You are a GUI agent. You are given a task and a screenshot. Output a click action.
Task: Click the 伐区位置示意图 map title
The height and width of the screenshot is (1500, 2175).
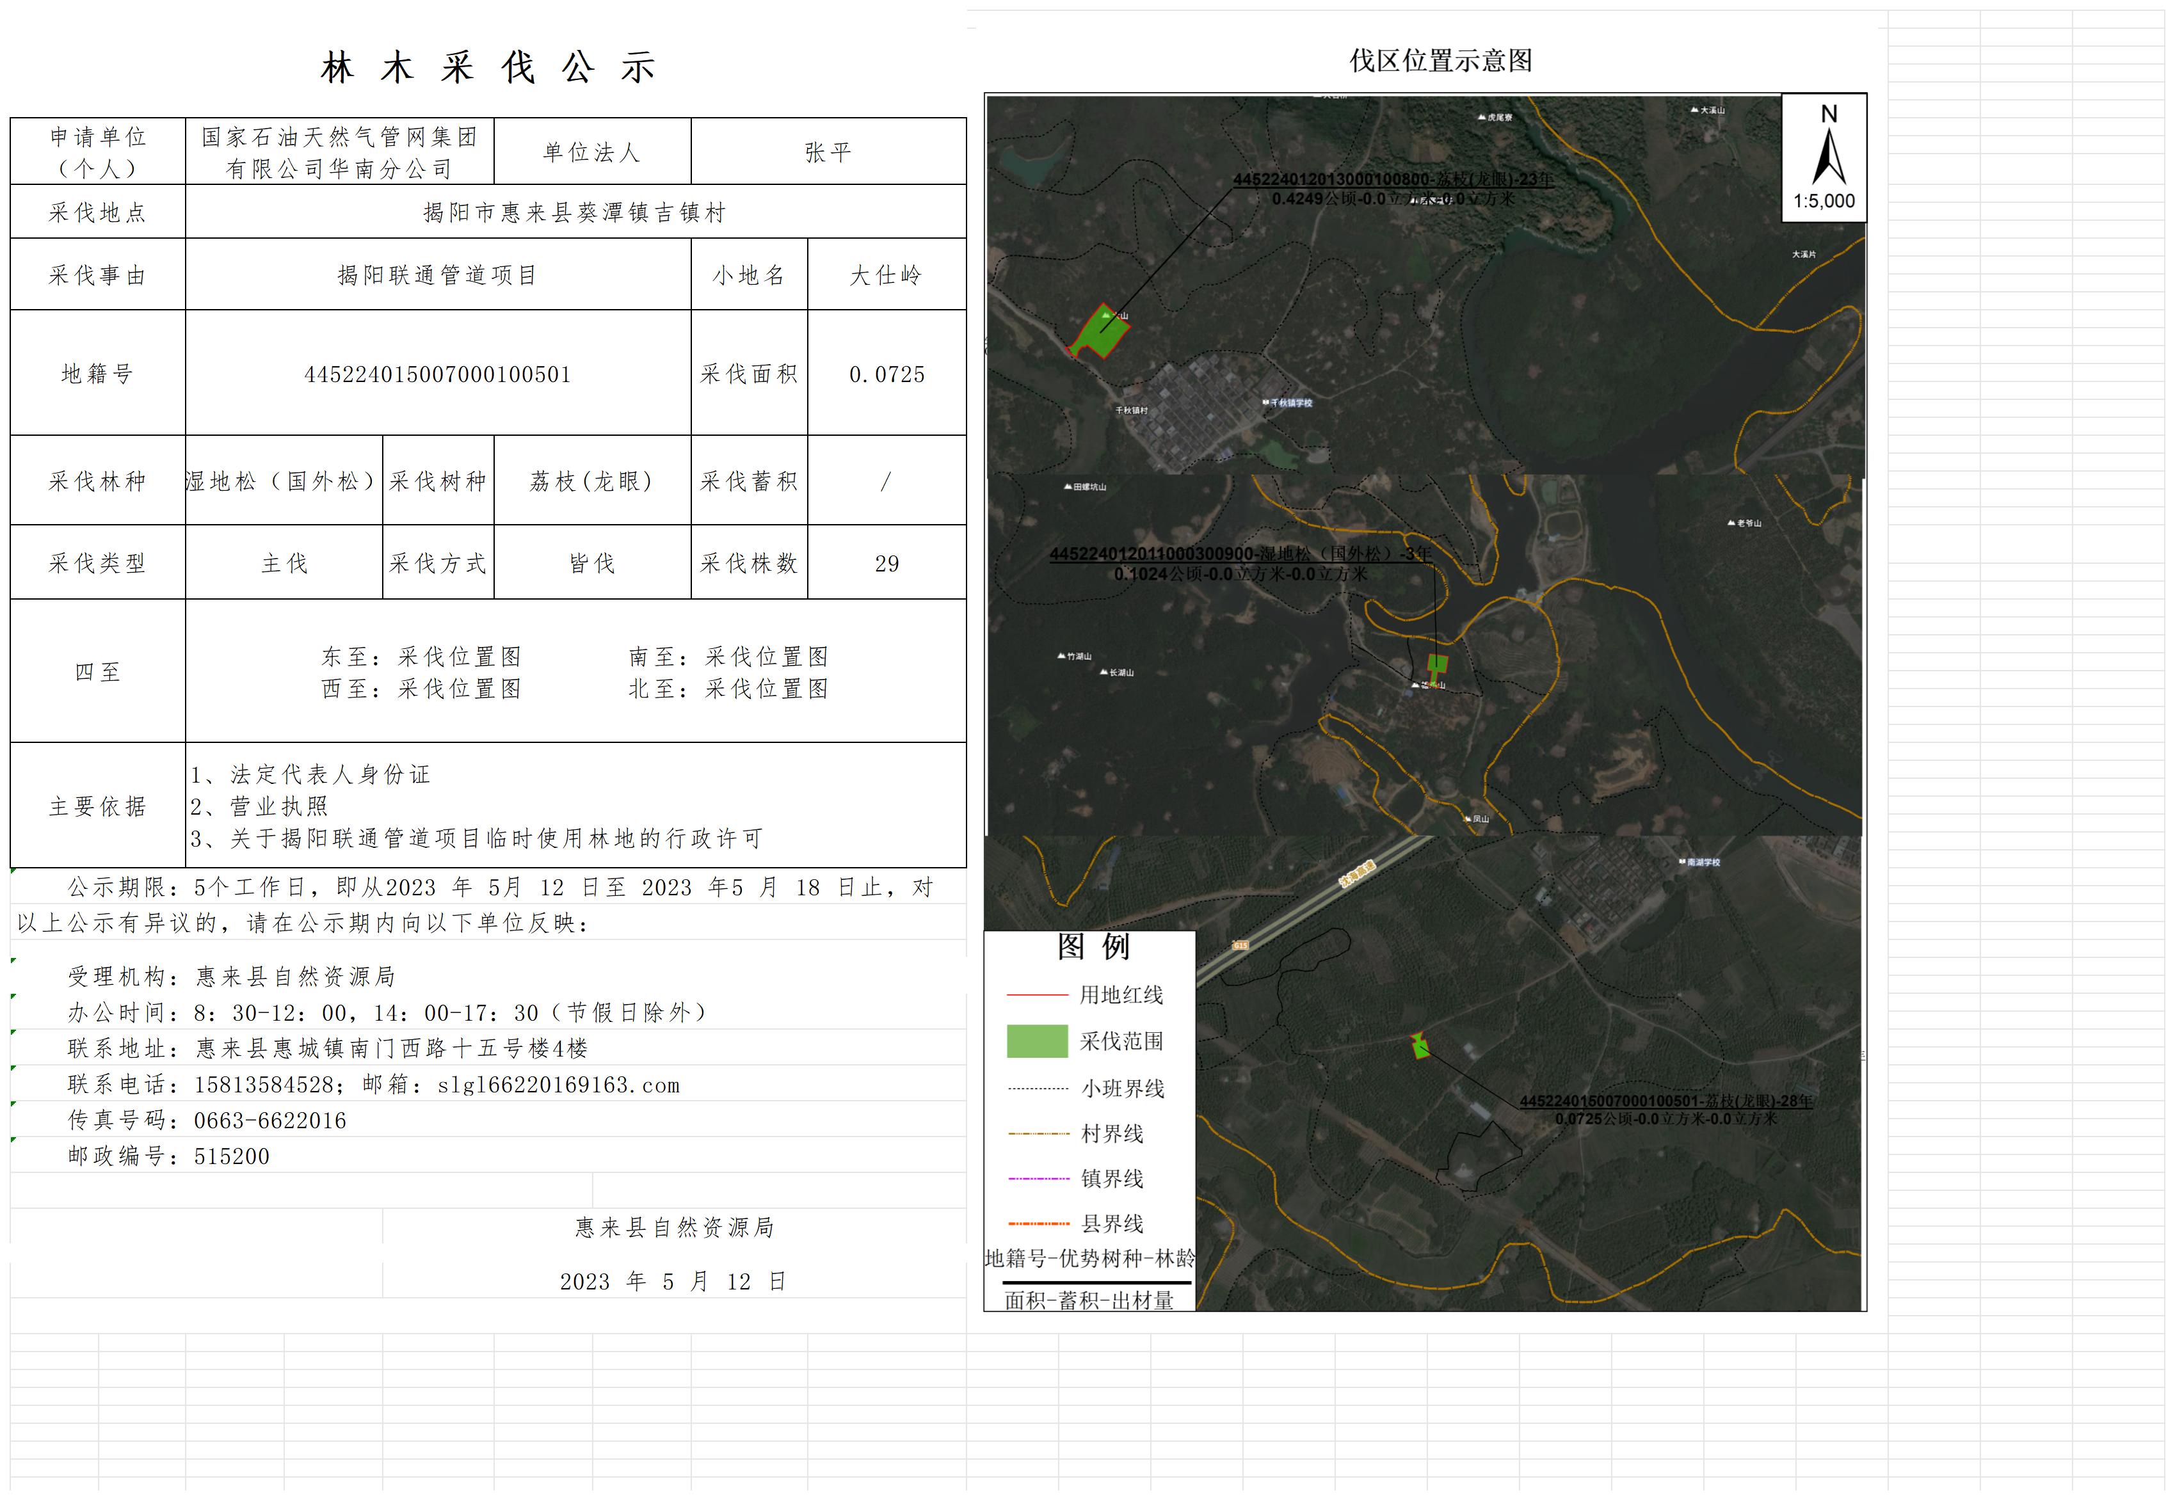pos(1440,61)
